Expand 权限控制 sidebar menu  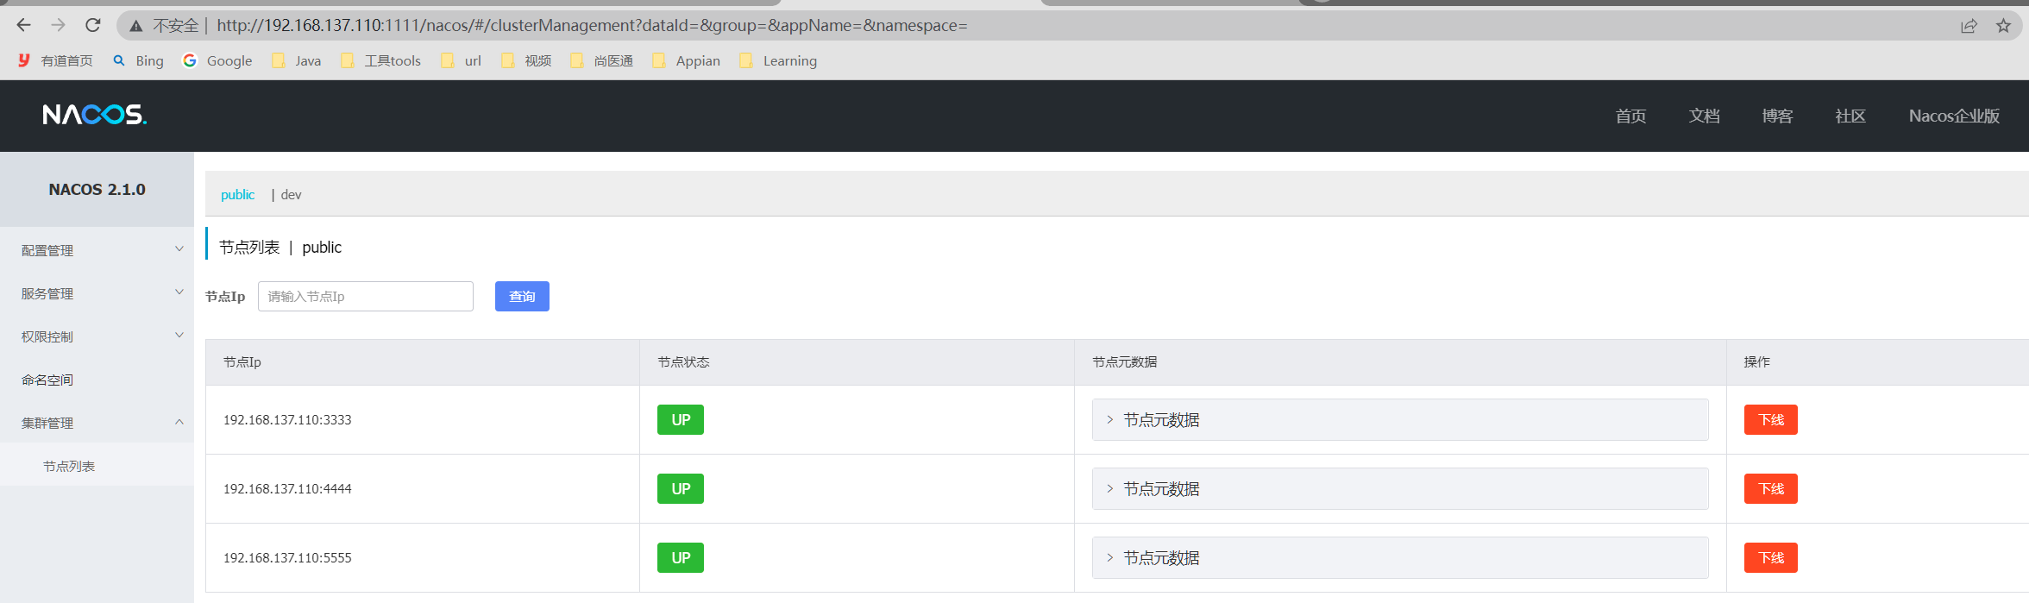pyautogui.click(x=97, y=336)
